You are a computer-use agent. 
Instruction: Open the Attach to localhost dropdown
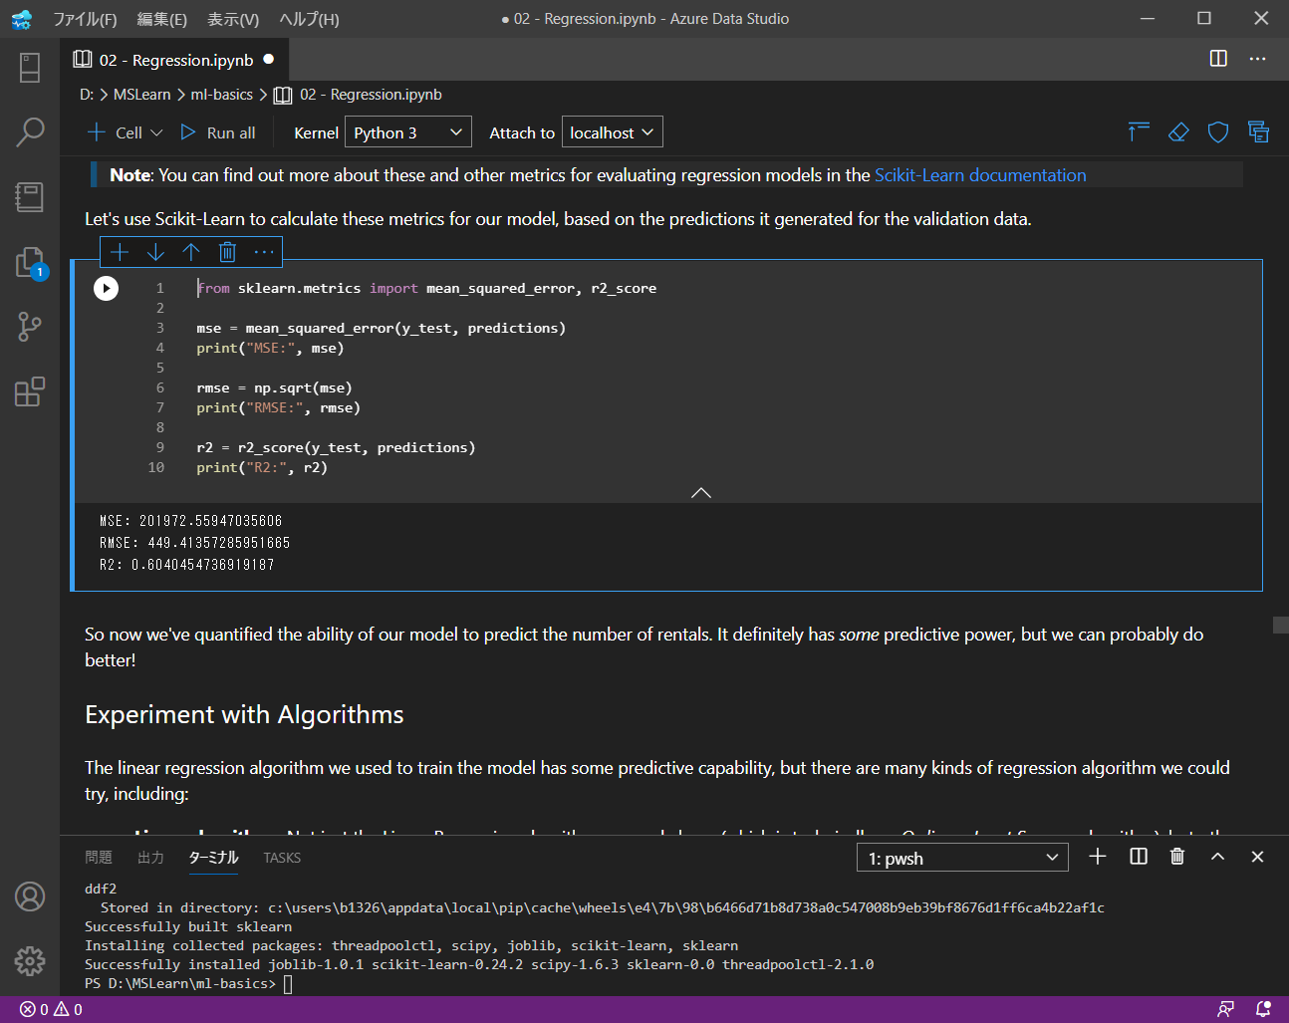coord(612,132)
